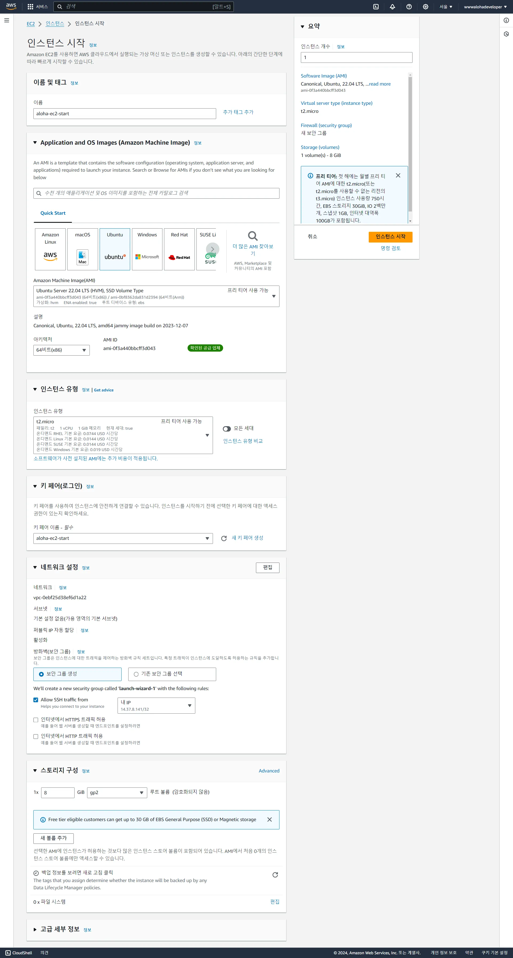Toggle the all generations switch

tap(227, 429)
